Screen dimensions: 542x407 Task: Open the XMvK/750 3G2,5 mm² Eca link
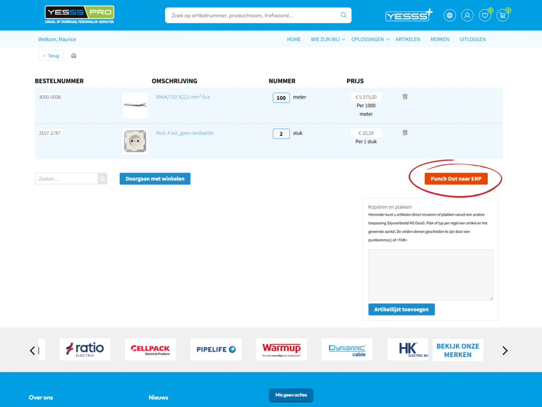click(183, 97)
